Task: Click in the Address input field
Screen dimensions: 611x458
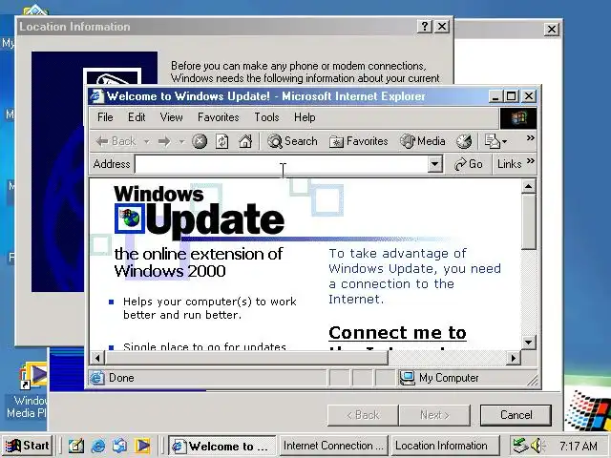Action: pos(282,164)
